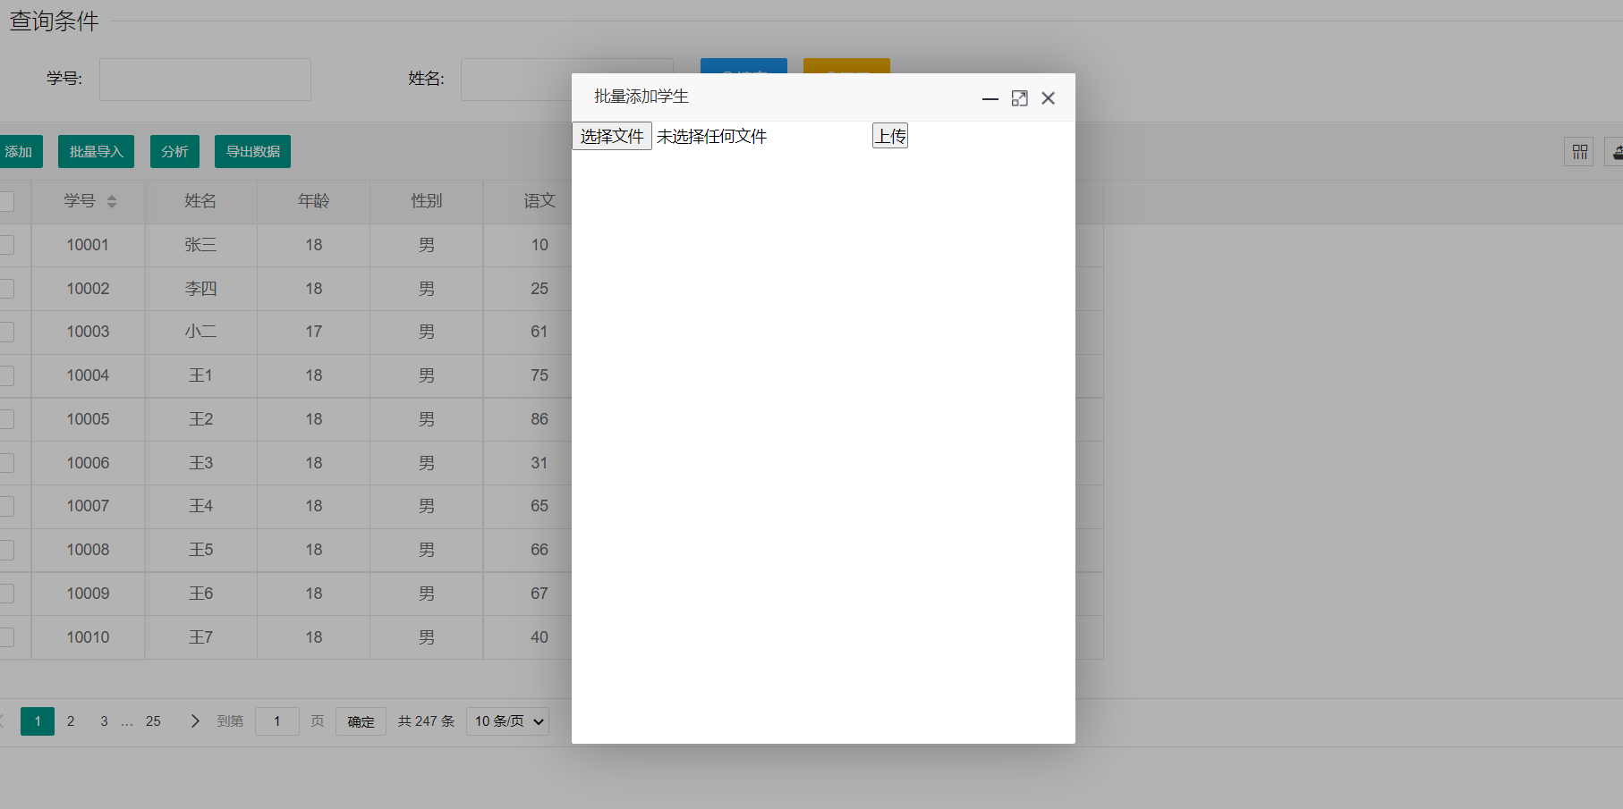Click the descending sort arrow on 学号 column
Viewport: 1623px width, 809px height.
[x=112, y=205]
